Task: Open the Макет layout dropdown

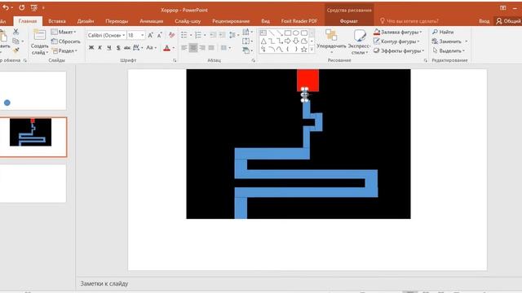Action: 64,32
